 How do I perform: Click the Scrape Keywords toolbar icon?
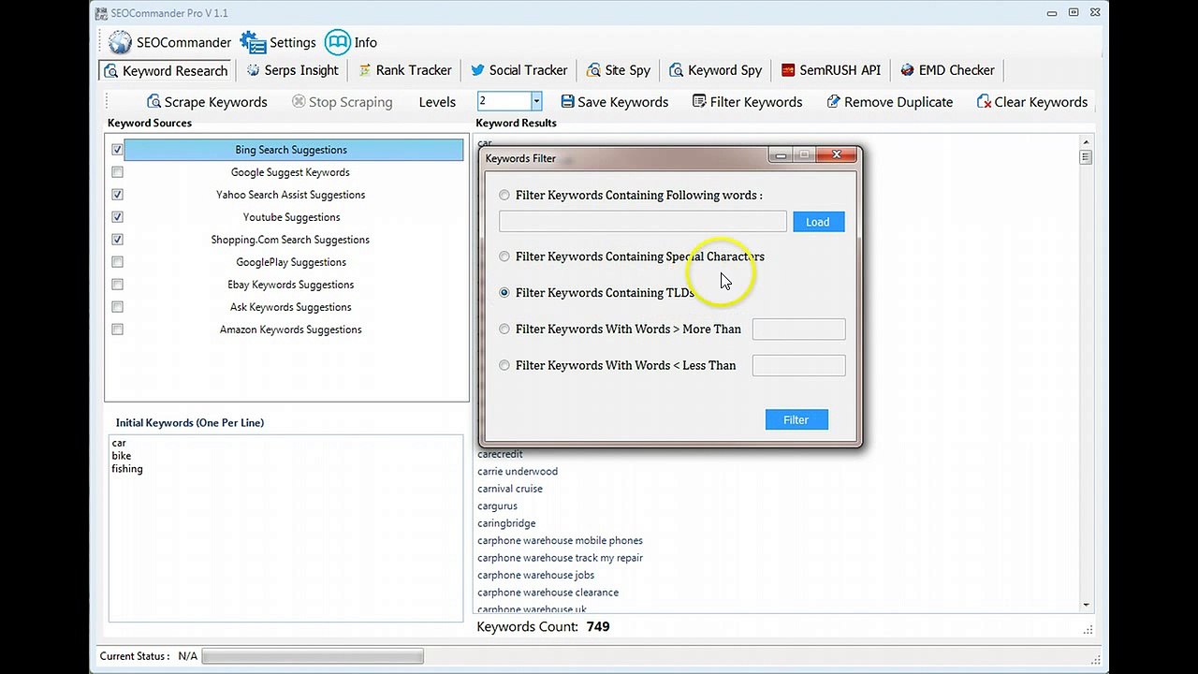[153, 101]
